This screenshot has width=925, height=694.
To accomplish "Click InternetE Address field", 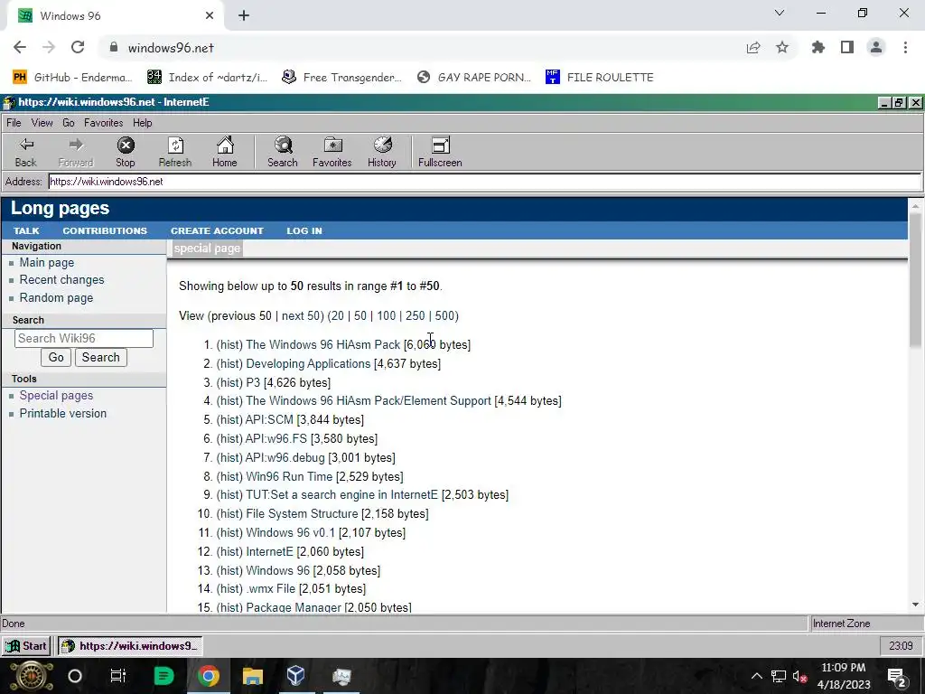I will (x=485, y=181).
